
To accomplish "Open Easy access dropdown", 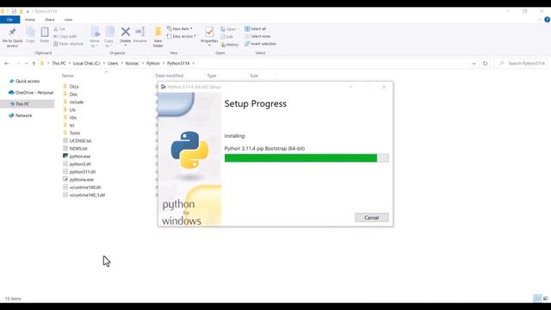I will 182,36.
